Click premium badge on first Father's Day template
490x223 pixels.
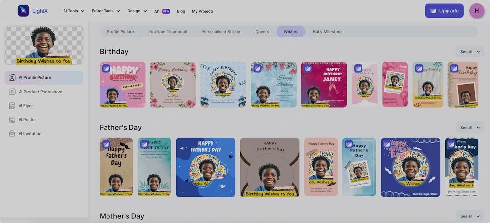point(106,144)
